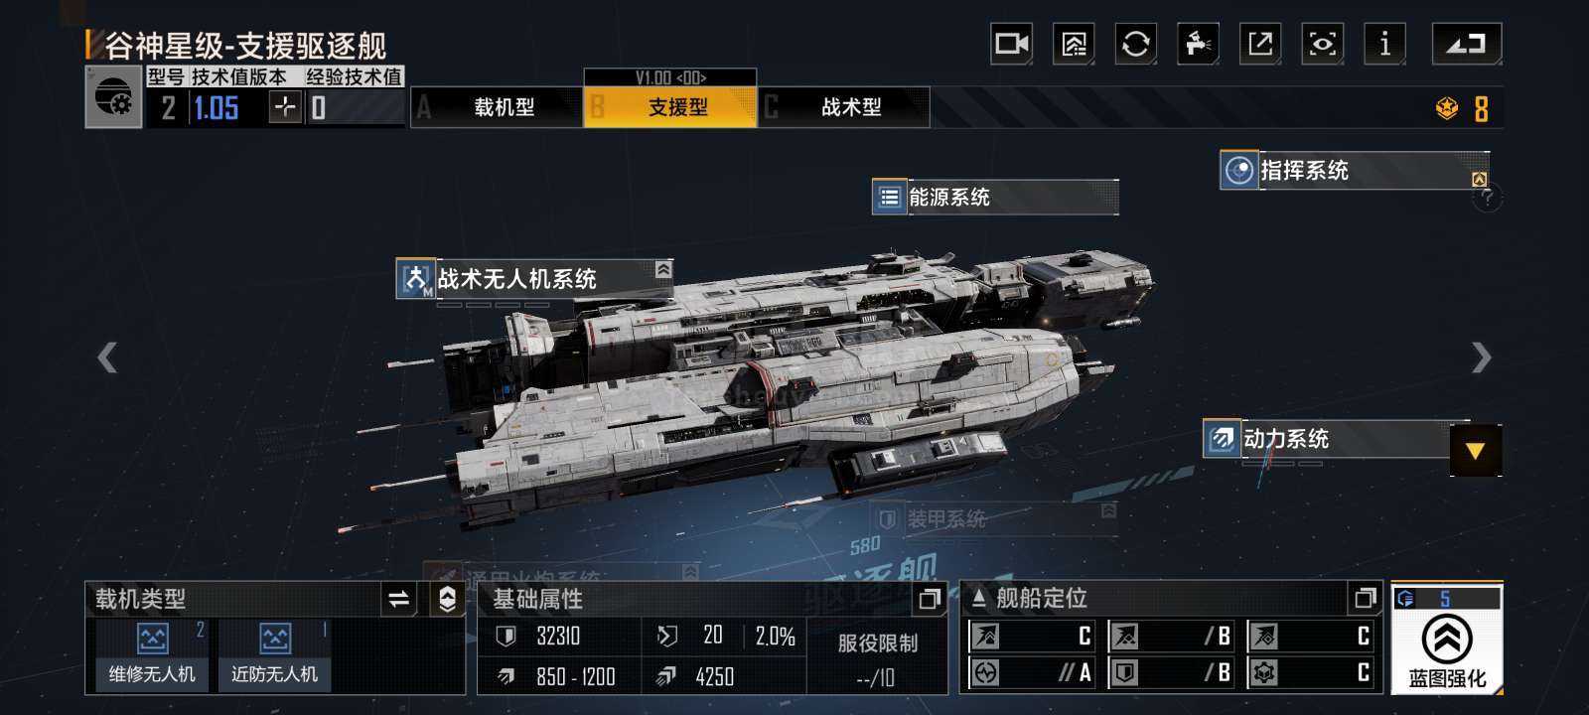Open the yellow dropdown arrow beside 动力系统
The height and width of the screenshot is (715, 1589).
(1475, 451)
